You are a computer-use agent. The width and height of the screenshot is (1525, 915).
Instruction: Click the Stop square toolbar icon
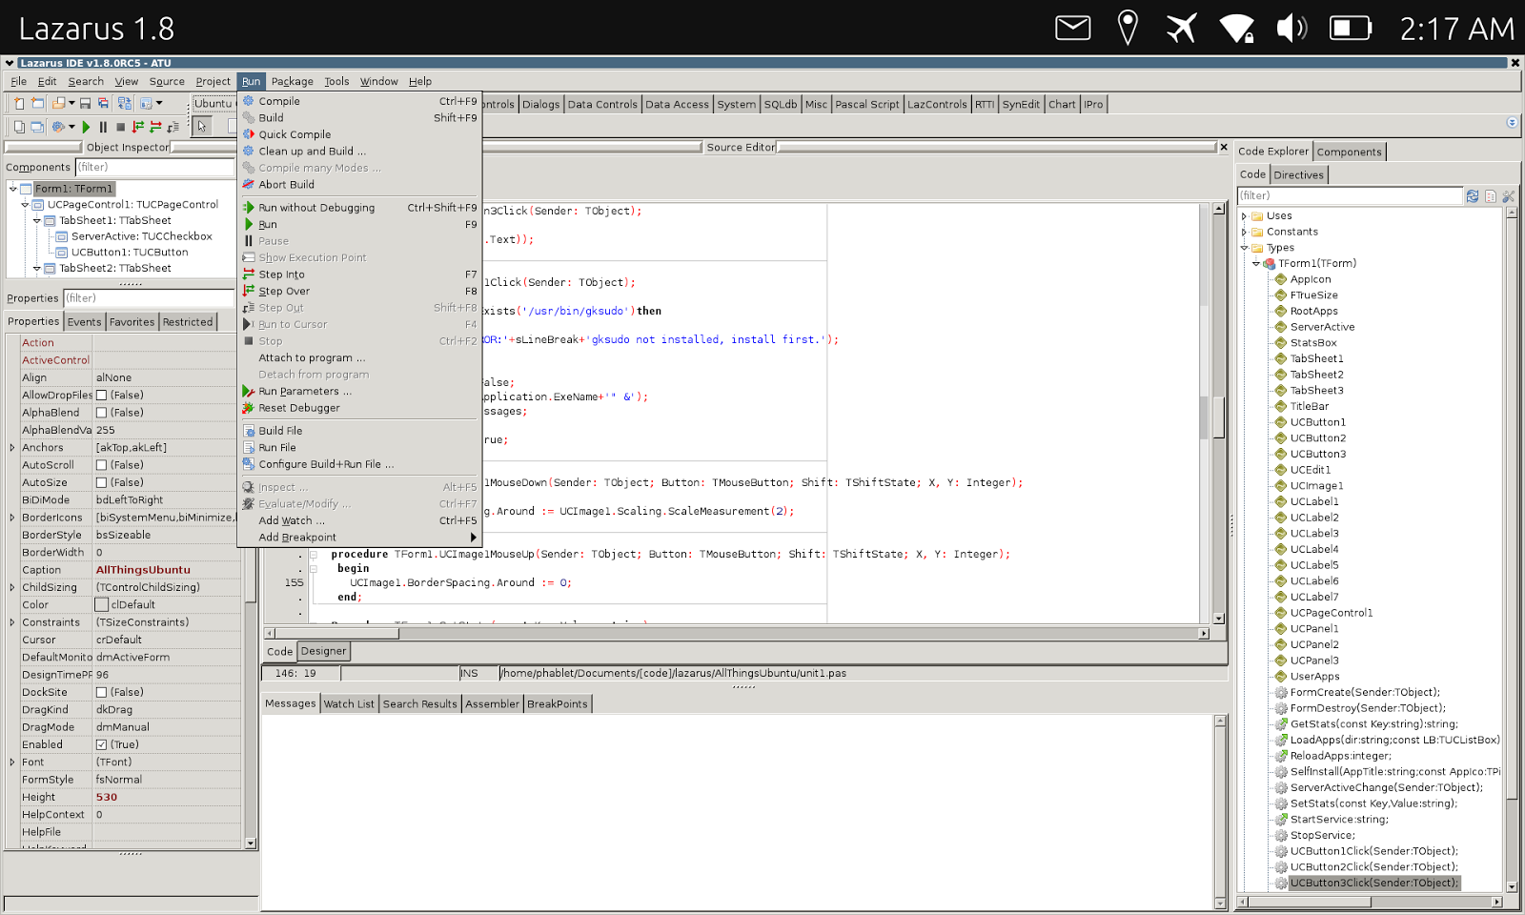(120, 127)
